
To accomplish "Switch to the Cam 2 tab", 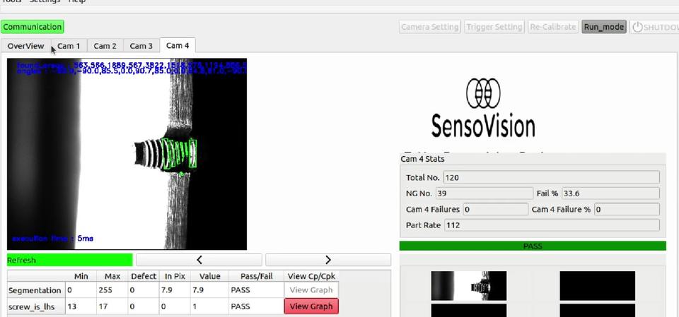I will point(105,46).
